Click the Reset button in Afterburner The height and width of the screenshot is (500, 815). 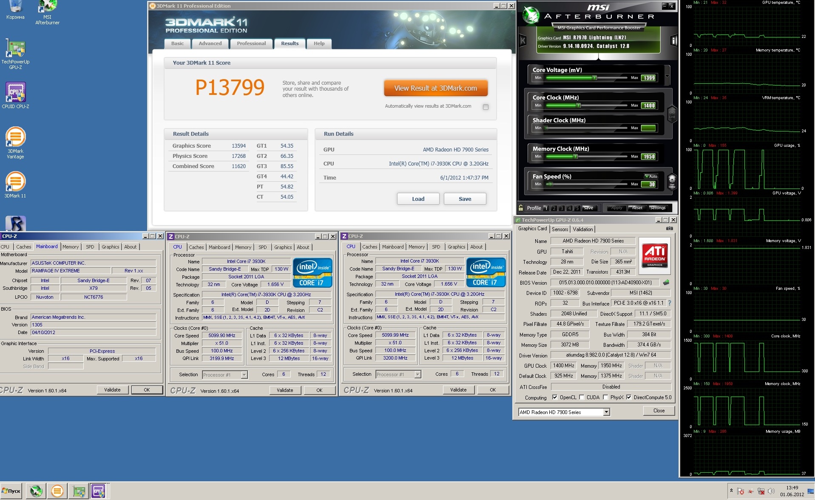click(x=637, y=208)
